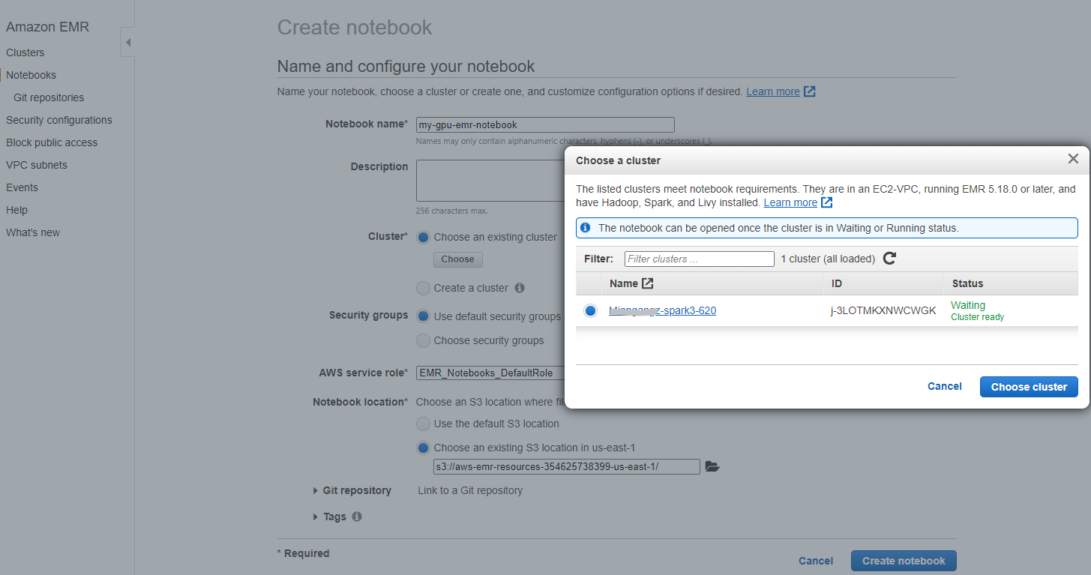Select Choose an existing S3 location option
1091x575 pixels.
(x=423, y=448)
